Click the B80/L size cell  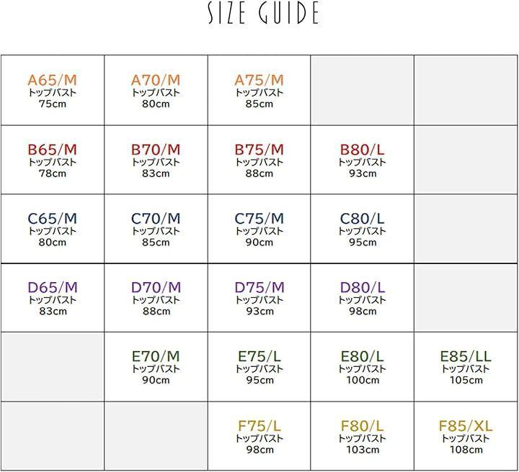point(363,160)
